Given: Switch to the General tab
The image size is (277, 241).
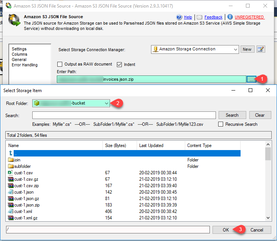Looking at the screenshot, I should click(x=19, y=59).
